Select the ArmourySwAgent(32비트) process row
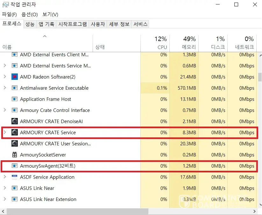This screenshot has width=262, height=215. pyautogui.click(x=48, y=166)
